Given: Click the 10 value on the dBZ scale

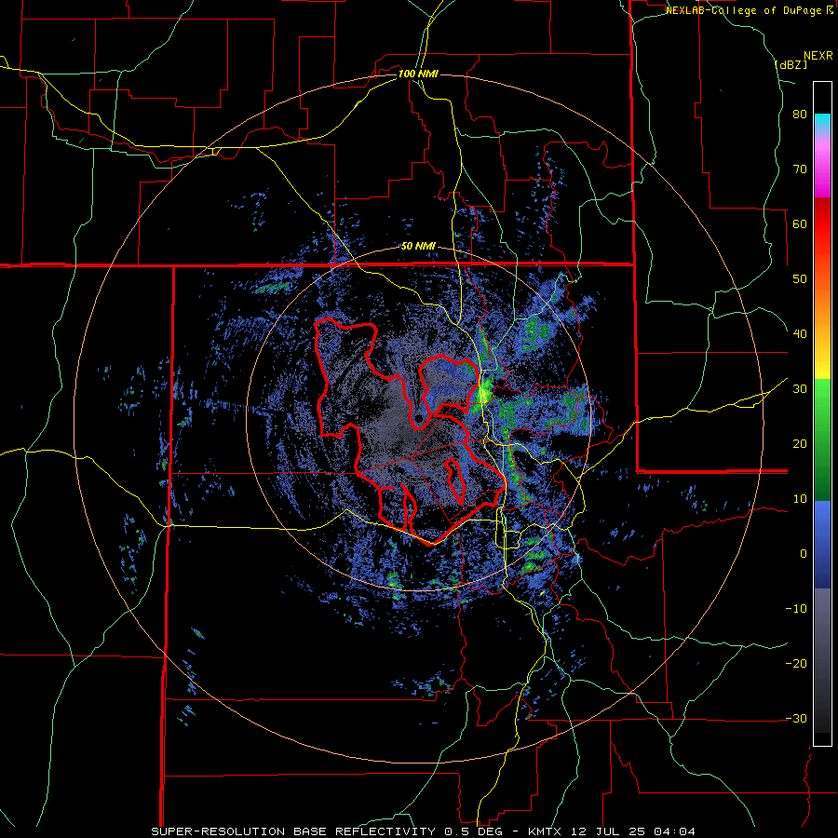Looking at the screenshot, I should [800, 499].
